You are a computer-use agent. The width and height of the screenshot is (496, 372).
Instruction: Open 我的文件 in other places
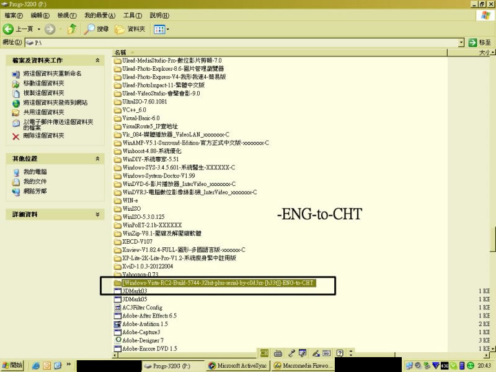35,182
